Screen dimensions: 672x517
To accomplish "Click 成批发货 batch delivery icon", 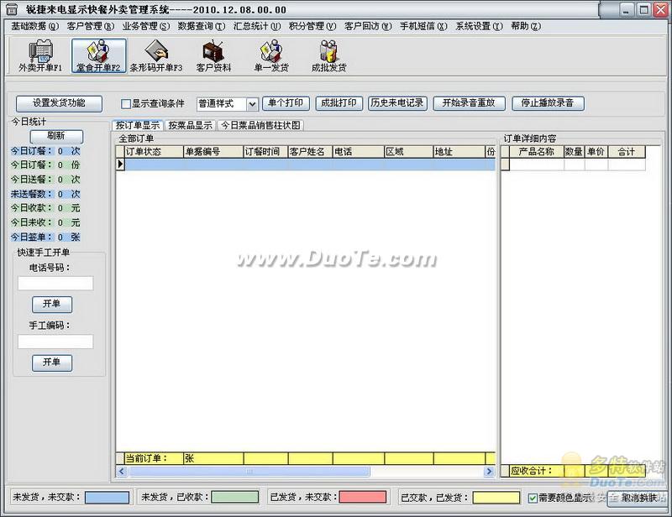I will coord(328,55).
